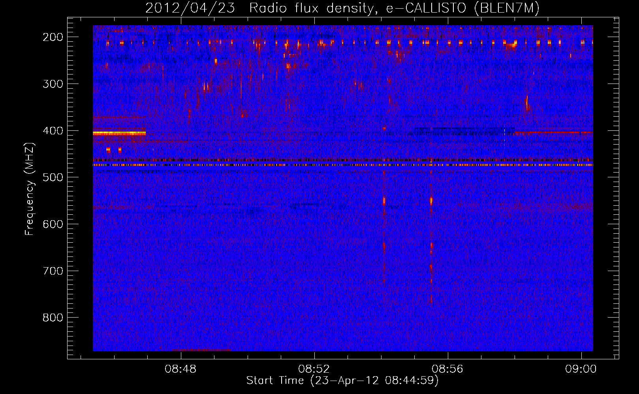Click the 500 frequency tick label

click(x=53, y=177)
